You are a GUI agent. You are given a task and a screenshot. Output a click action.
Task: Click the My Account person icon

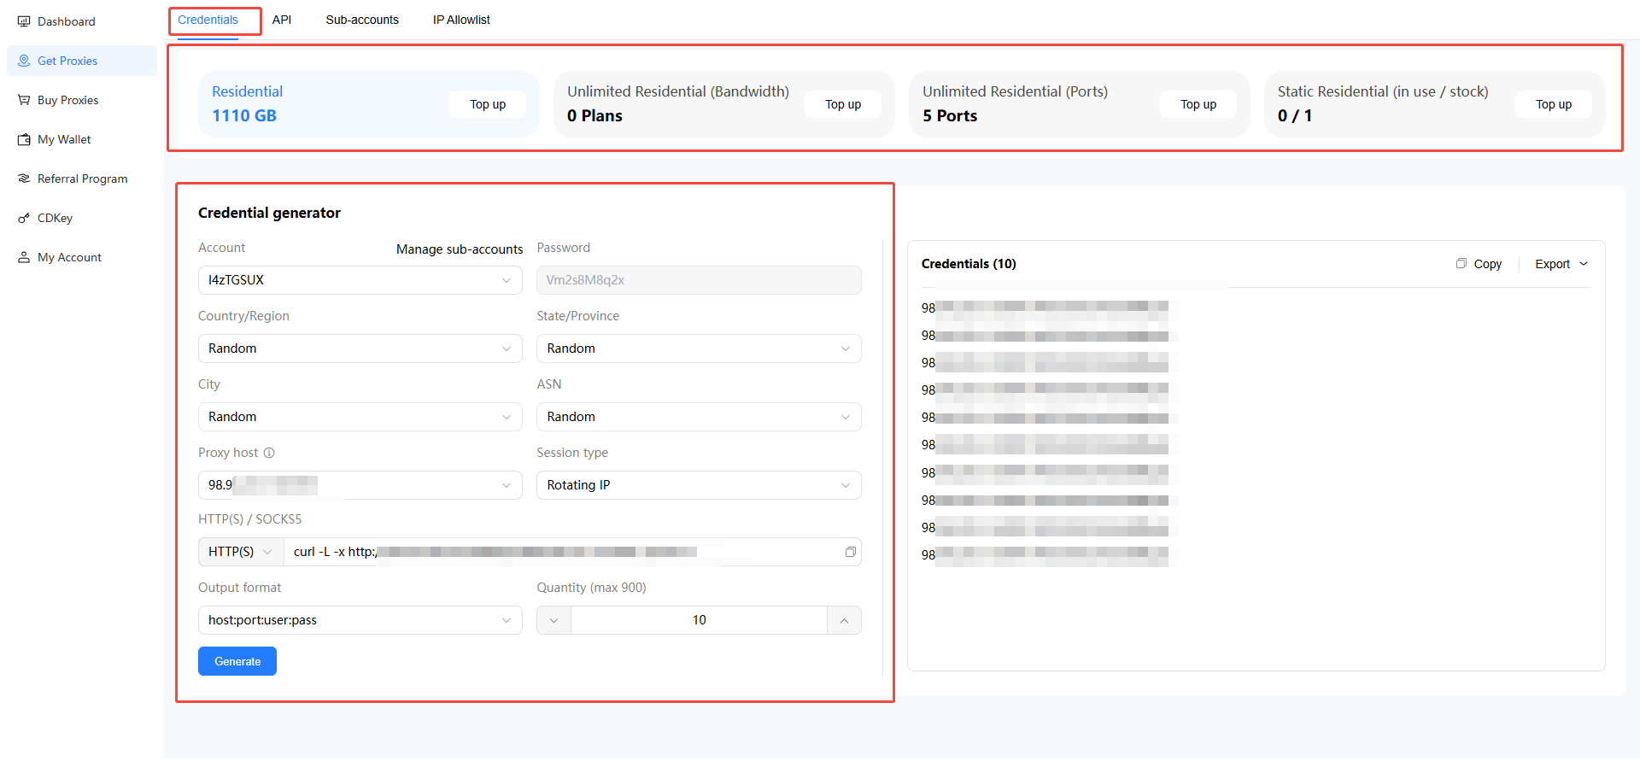[24, 257]
